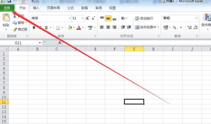Select align text left icon
The image size is (211, 124).
pos(102,27)
